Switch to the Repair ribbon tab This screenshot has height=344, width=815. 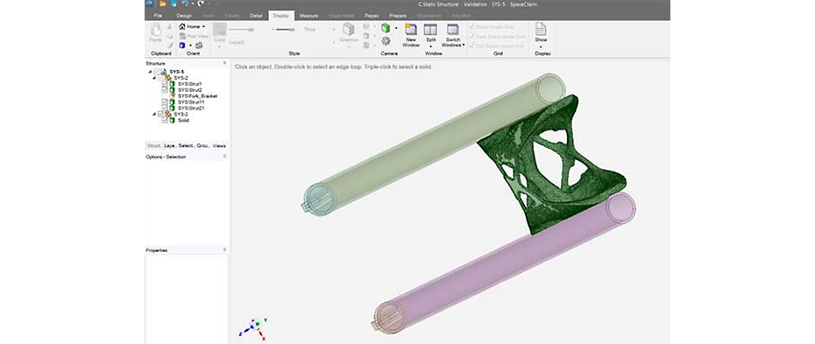372,16
